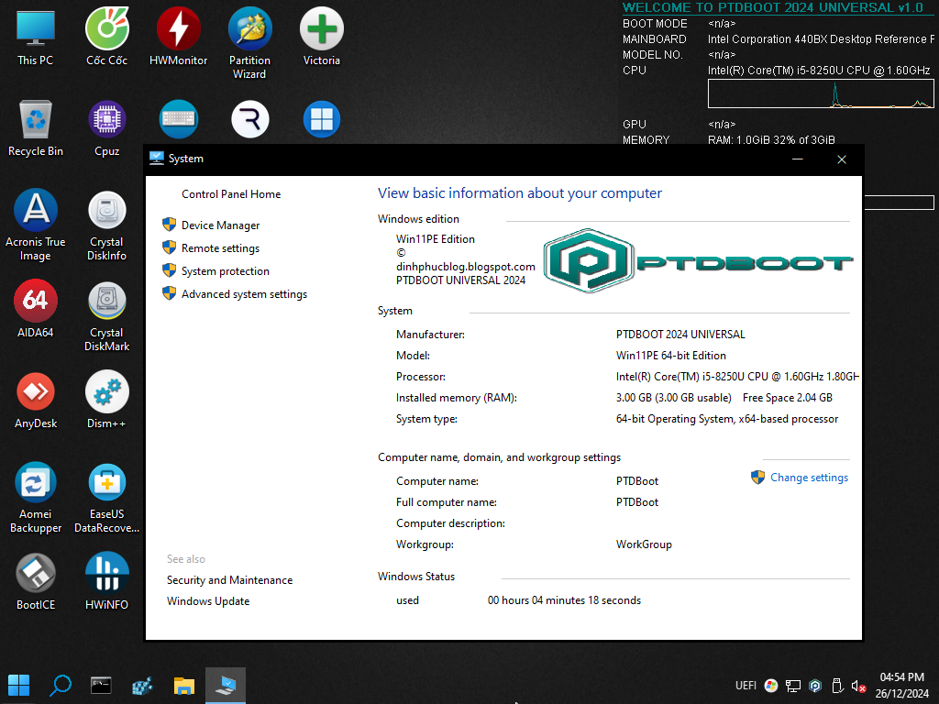This screenshot has width=939, height=704.
Task: Launch BootICE from the desktop
Action: click(x=36, y=581)
